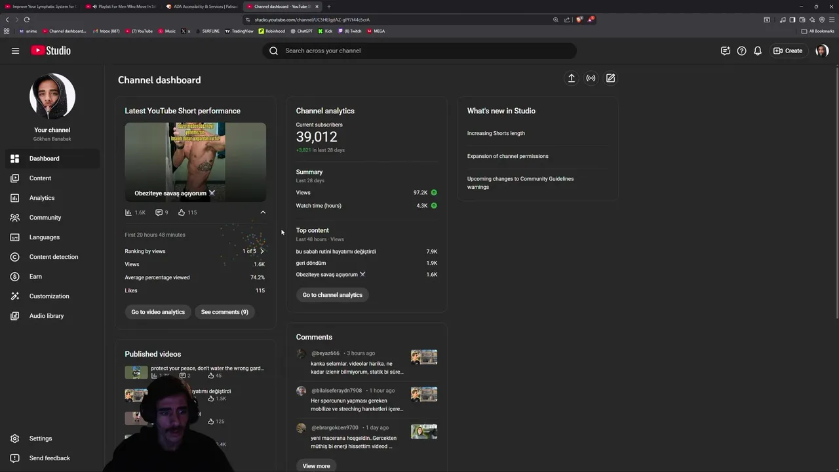
Task: Click published video title 'protect your peace, don't water...'
Action: click(207, 368)
